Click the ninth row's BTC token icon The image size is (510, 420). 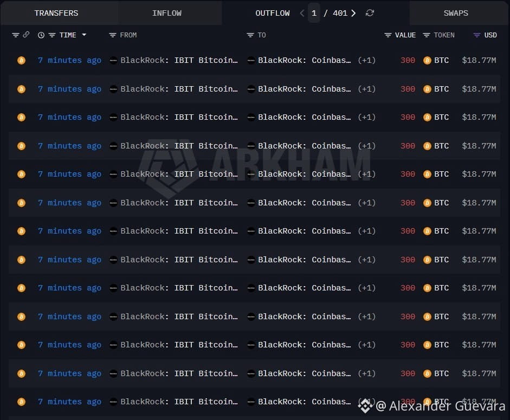click(427, 288)
